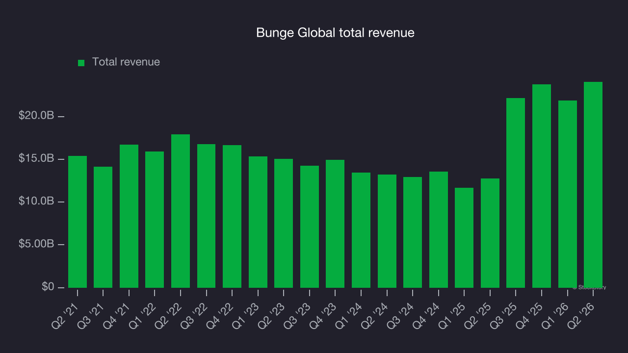Click the Q1 '23 revenue bar
628x353 pixels.
click(258, 222)
